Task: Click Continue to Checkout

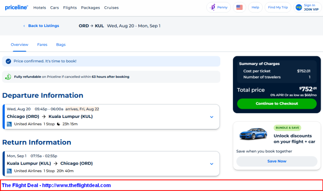Action: tap(277, 103)
